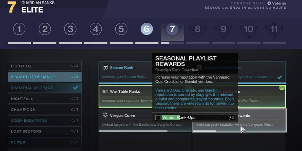Click the War Table Ranks icon
The image size is (302, 151).
pyautogui.click(x=105, y=91)
